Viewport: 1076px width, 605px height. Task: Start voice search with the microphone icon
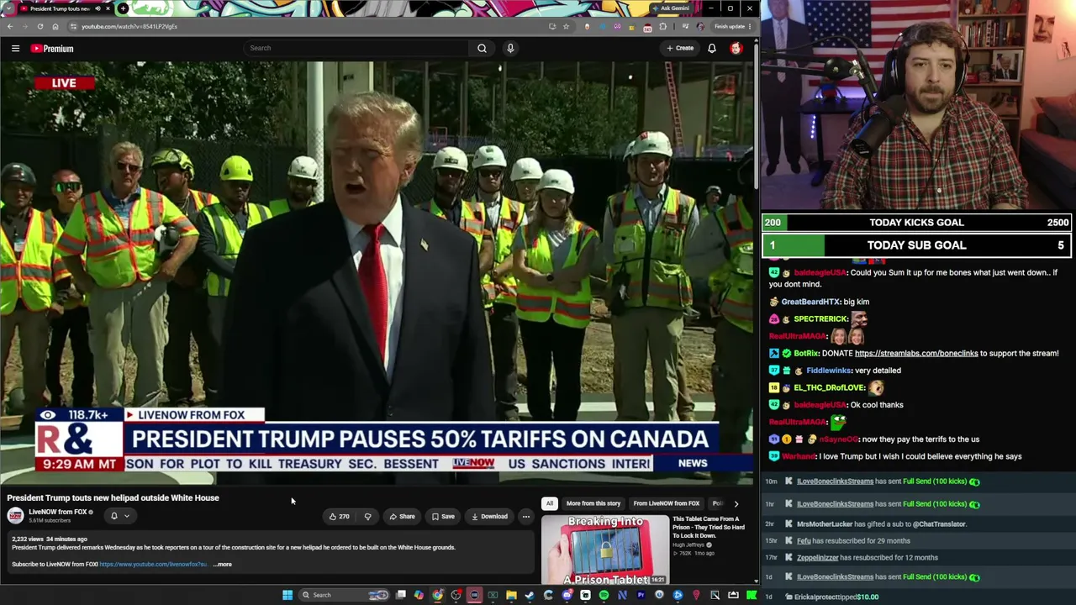510,48
